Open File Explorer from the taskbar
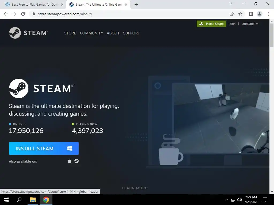The width and height of the screenshot is (274, 205). (33, 200)
